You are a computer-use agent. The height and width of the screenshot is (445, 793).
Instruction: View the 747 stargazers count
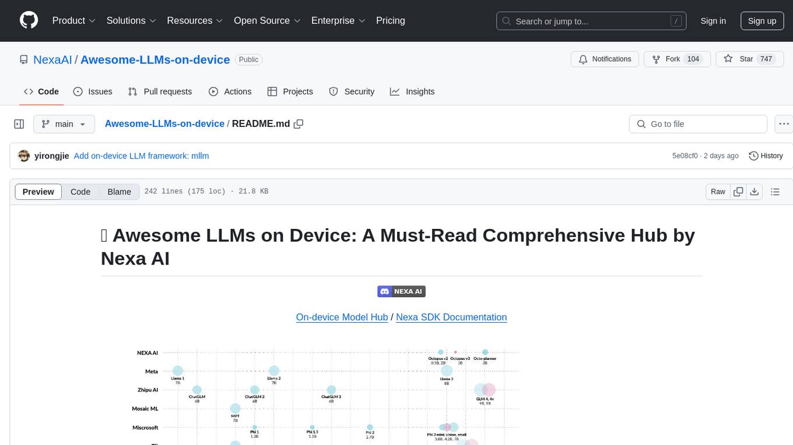[x=766, y=59]
